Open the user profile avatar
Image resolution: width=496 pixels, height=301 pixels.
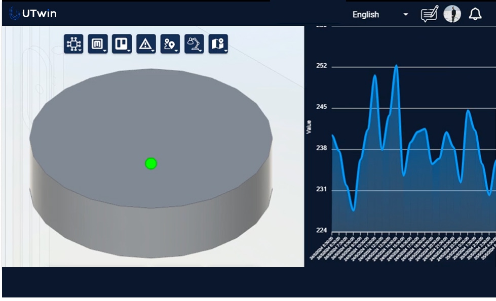click(x=452, y=14)
